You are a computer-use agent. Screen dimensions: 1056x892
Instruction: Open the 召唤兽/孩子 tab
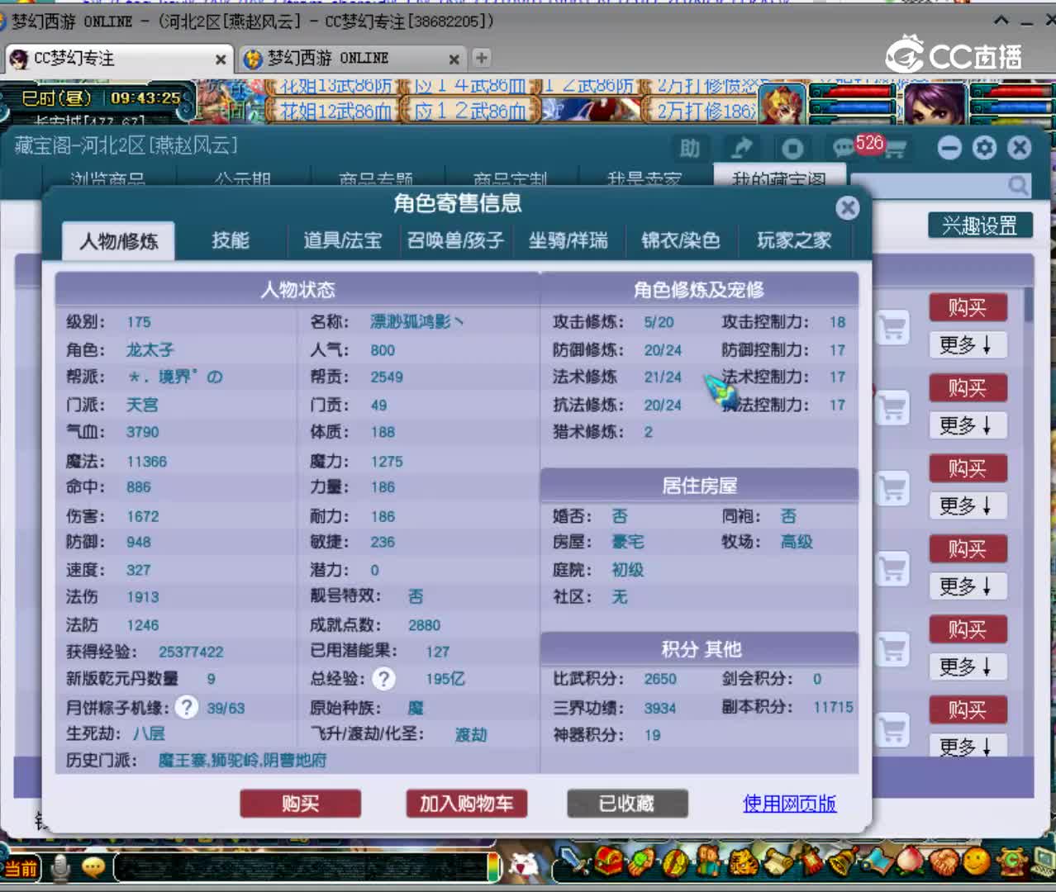coord(455,240)
